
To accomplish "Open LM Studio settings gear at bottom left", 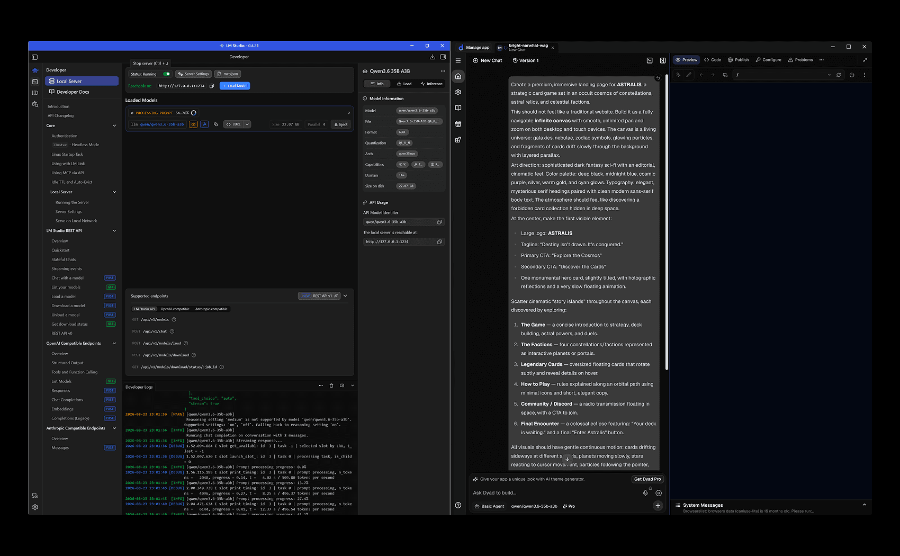I will pos(35,507).
